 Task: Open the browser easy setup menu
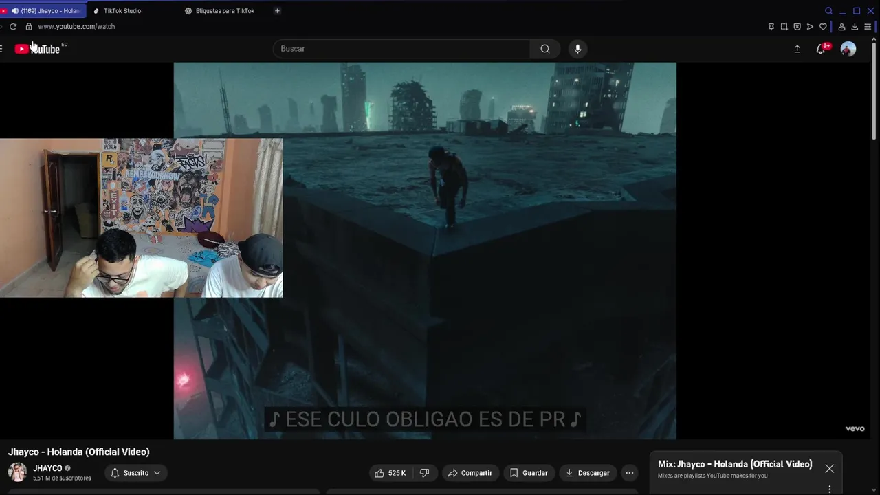point(868,27)
